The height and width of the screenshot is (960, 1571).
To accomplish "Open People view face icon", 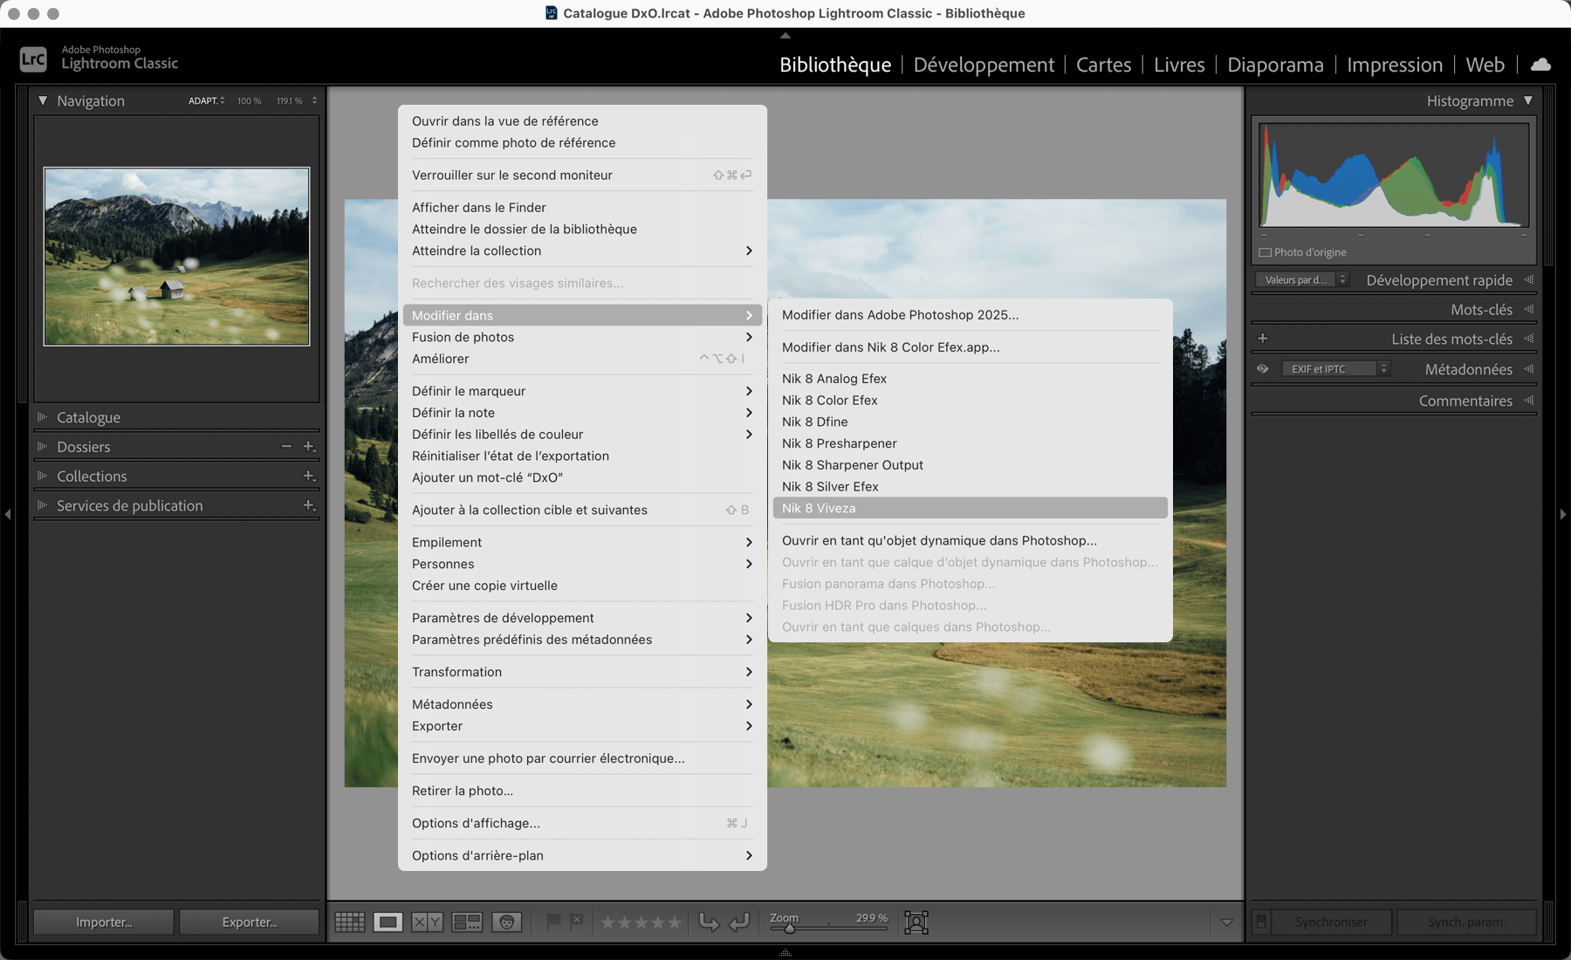I will (x=507, y=922).
